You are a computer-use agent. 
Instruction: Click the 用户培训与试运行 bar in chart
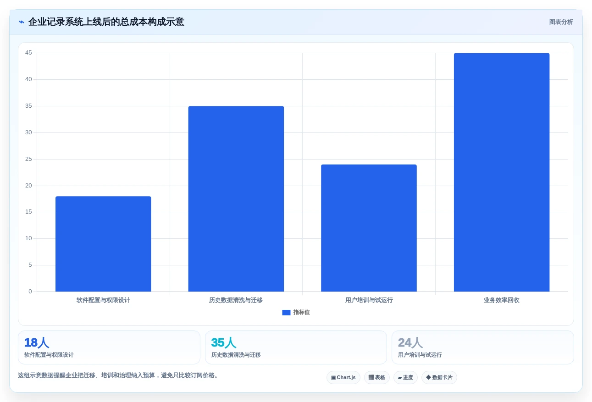point(369,228)
